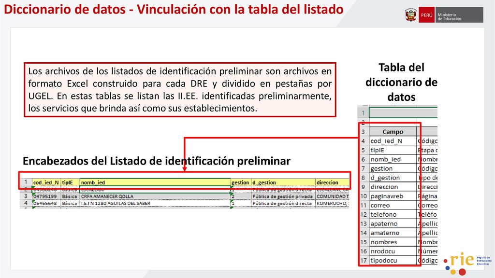Viewport: 495px width, 278px height.
Task: Click 'tipIE' in the yellow header row
Action: tap(70, 182)
